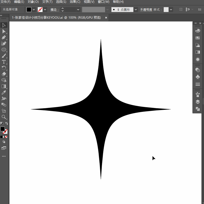
Task: Open the 窗口(W) menu
Action: 104,2
